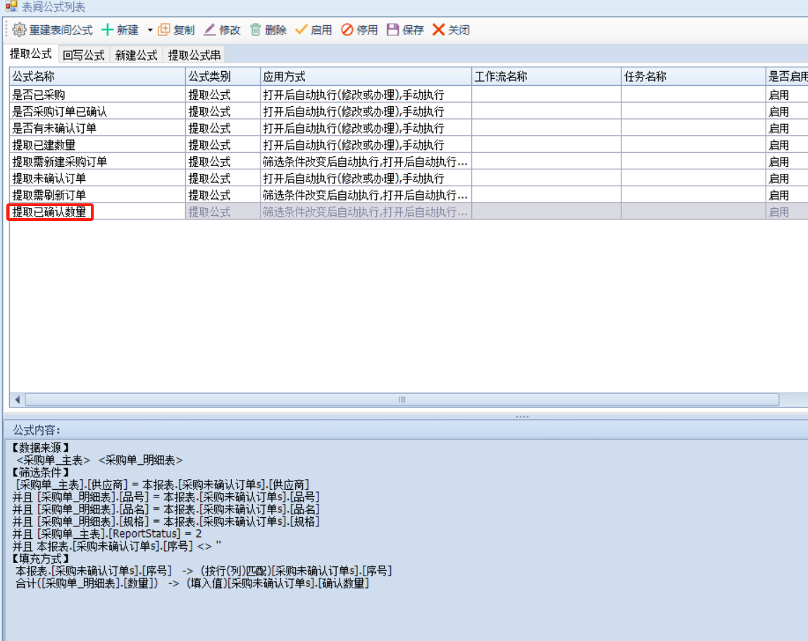Click the 保存 floppy disk icon

point(393,30)
